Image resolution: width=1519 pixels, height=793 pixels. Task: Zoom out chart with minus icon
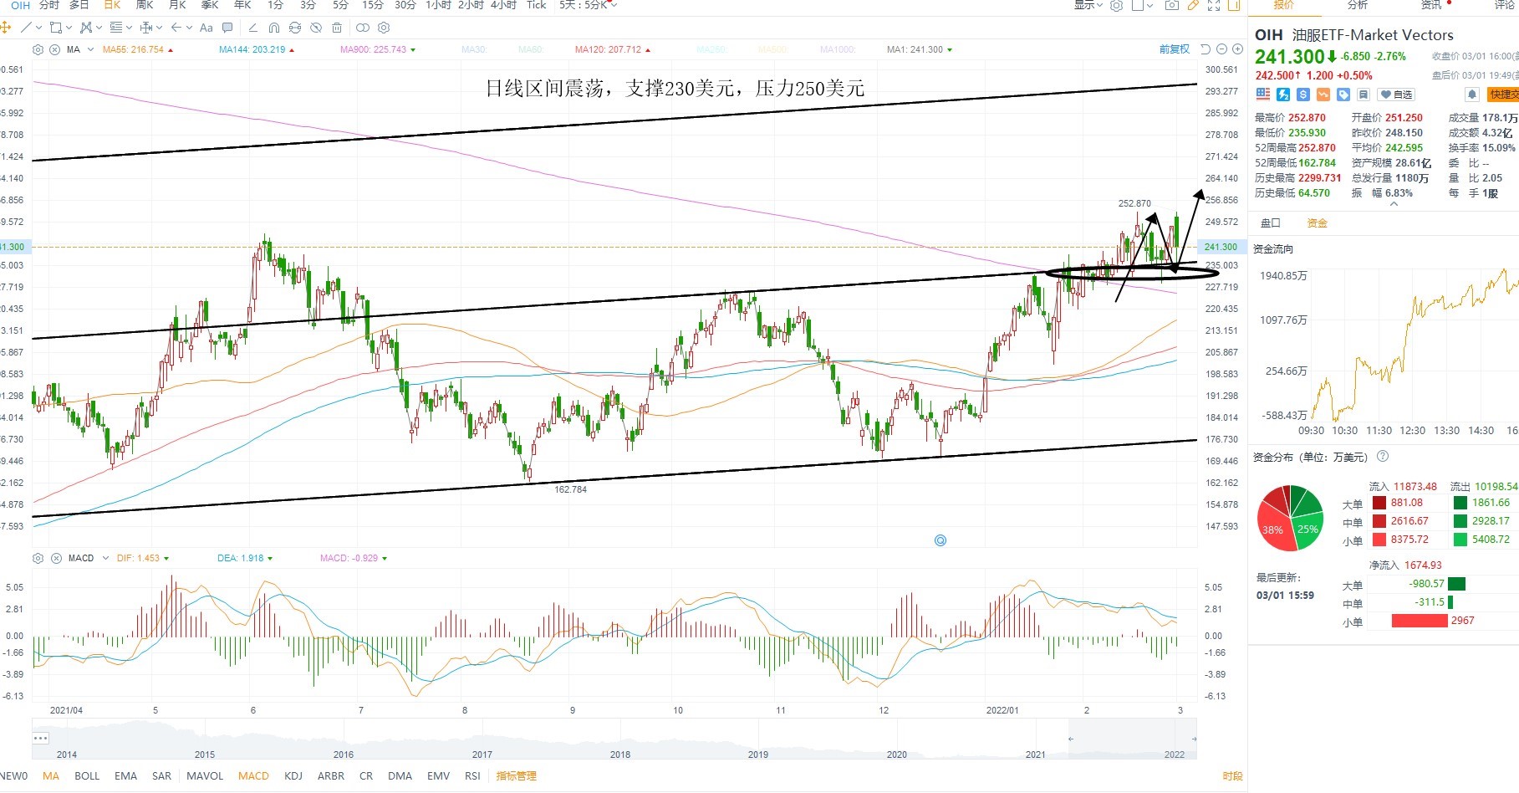tap(1221, 49)
